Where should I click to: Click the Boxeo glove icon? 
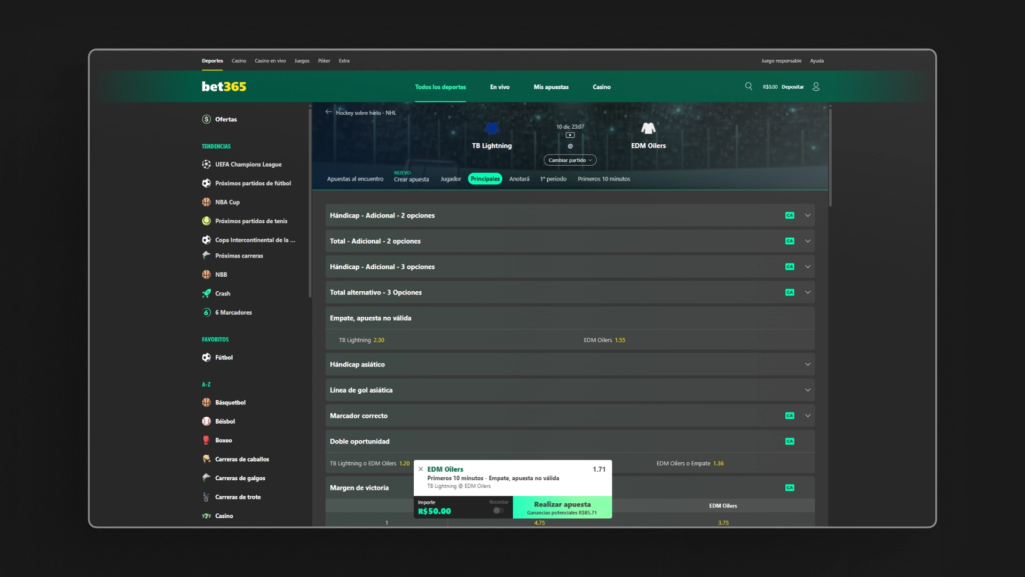207,440
